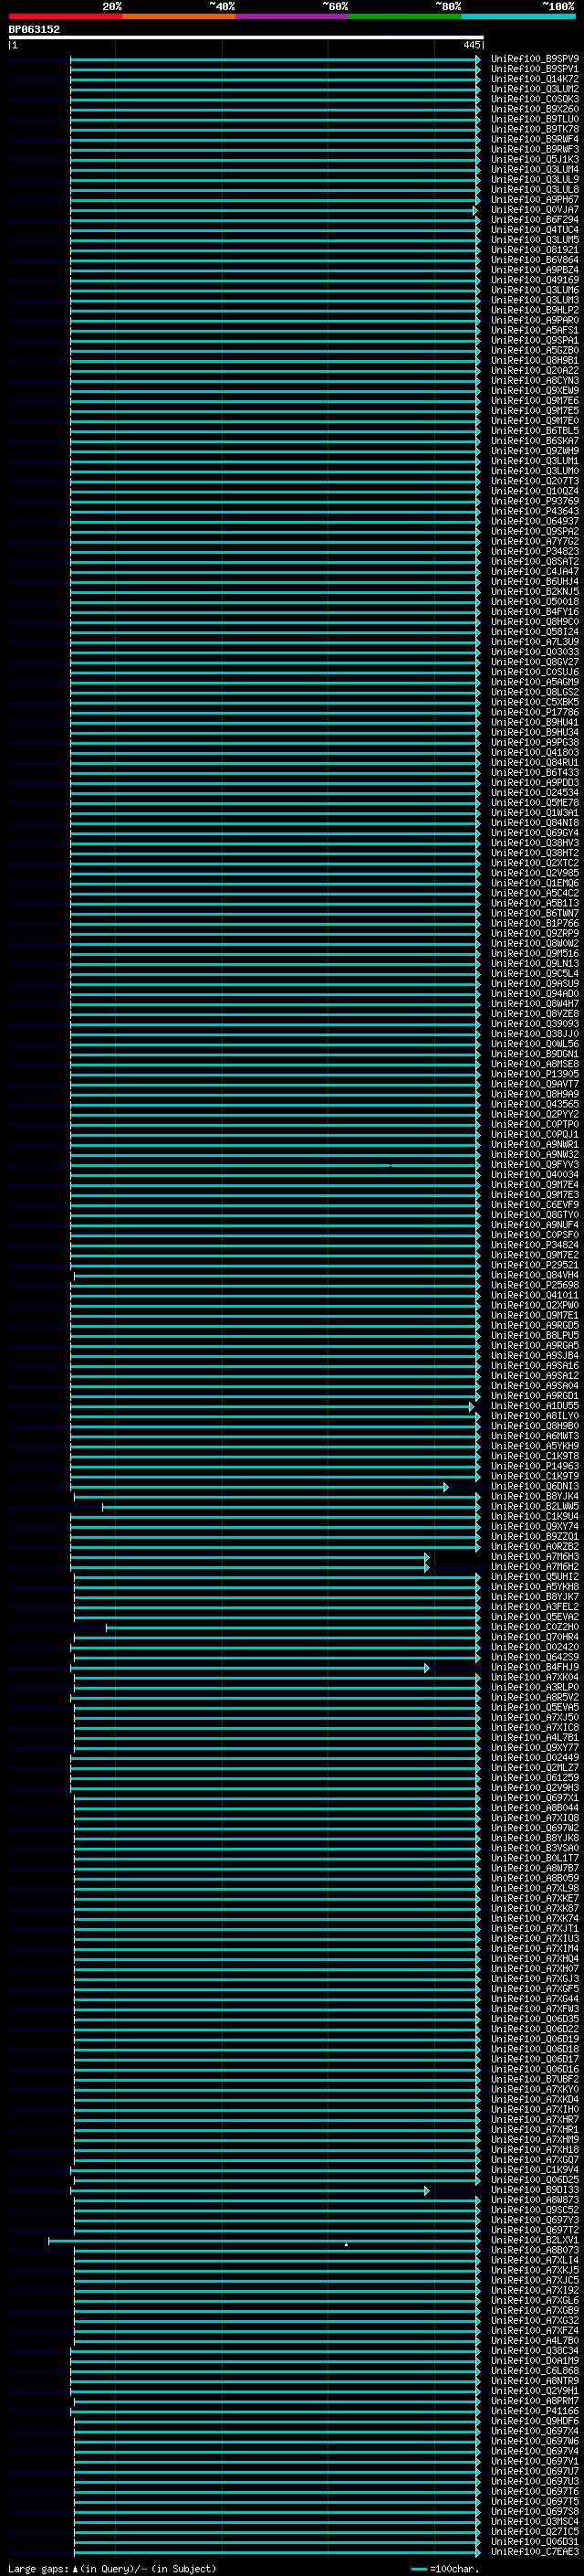This screenshot has width=584, height=2576.
Task: Select hit label UniRef100_A9PH67
Action: coord(534,200)
